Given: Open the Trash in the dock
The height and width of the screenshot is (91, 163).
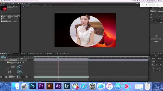Looking at the screenshot, I should pyautogui.click(x=147, y=86).
